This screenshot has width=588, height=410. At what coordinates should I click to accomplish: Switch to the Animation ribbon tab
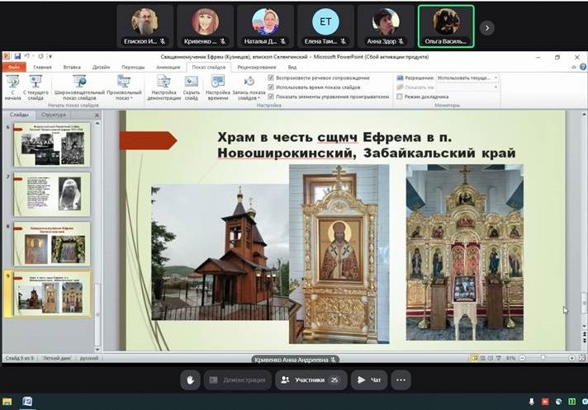click(168, 67)
